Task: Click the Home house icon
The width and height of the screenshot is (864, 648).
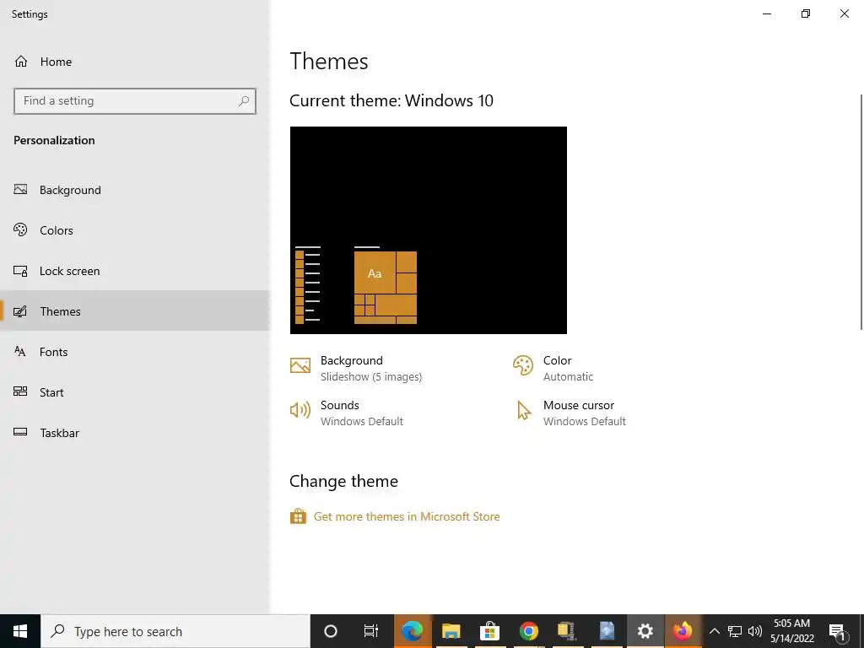Action: 21,62
